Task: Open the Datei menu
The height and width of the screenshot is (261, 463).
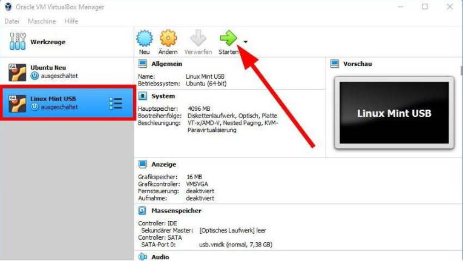Action: pyautogui.click(x=12, y=21)
